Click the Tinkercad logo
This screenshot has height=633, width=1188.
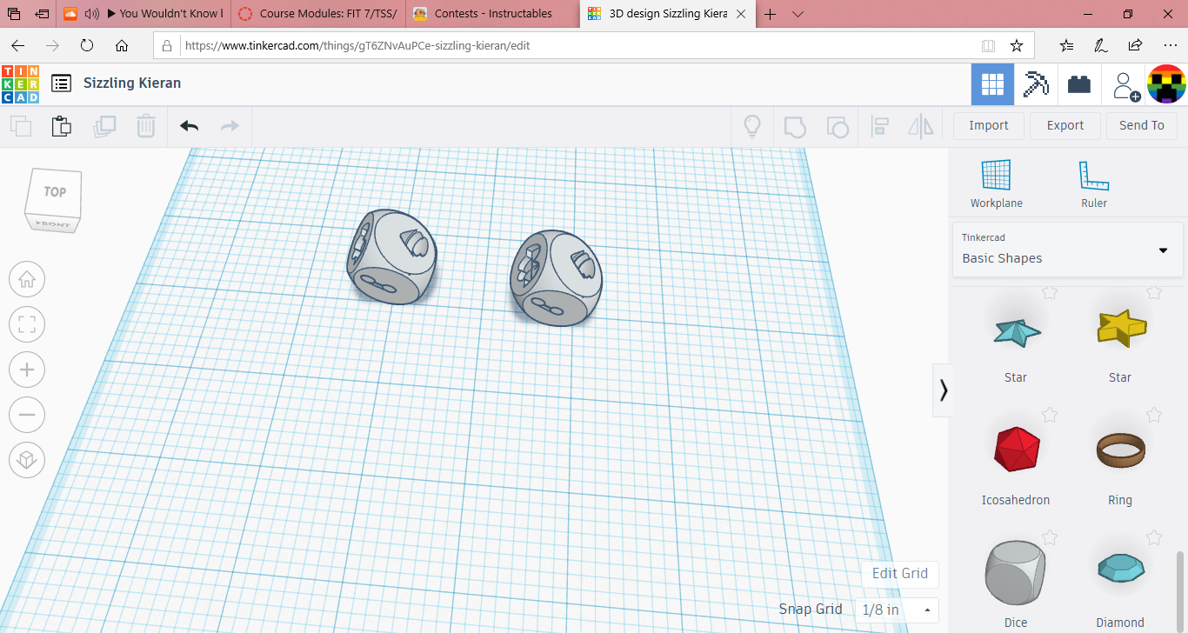(x=20, y=83)
